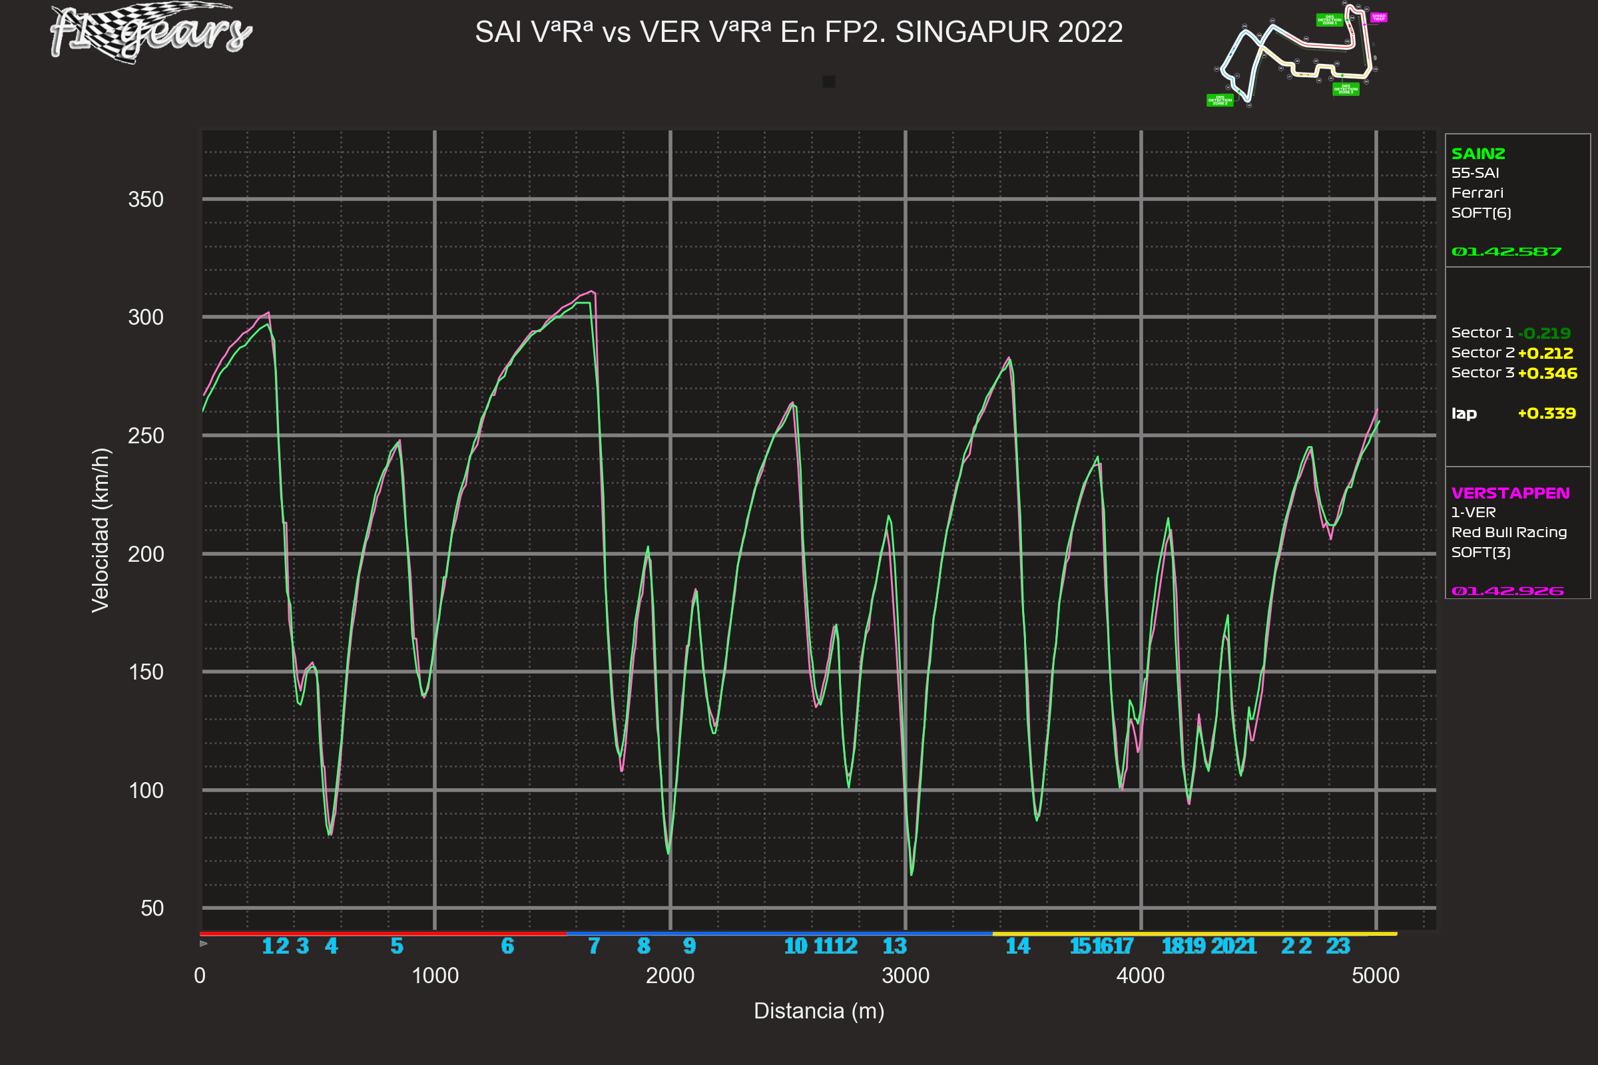Click the small arrow left of axis origin
The width and height of the screenshot is (1598, 1065).
pyautogui.click(x=204, y=943)
